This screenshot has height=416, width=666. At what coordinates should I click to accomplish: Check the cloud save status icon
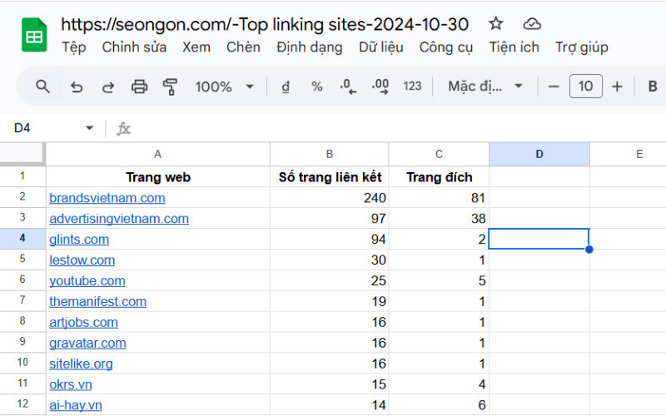click(x=532, y=24)
